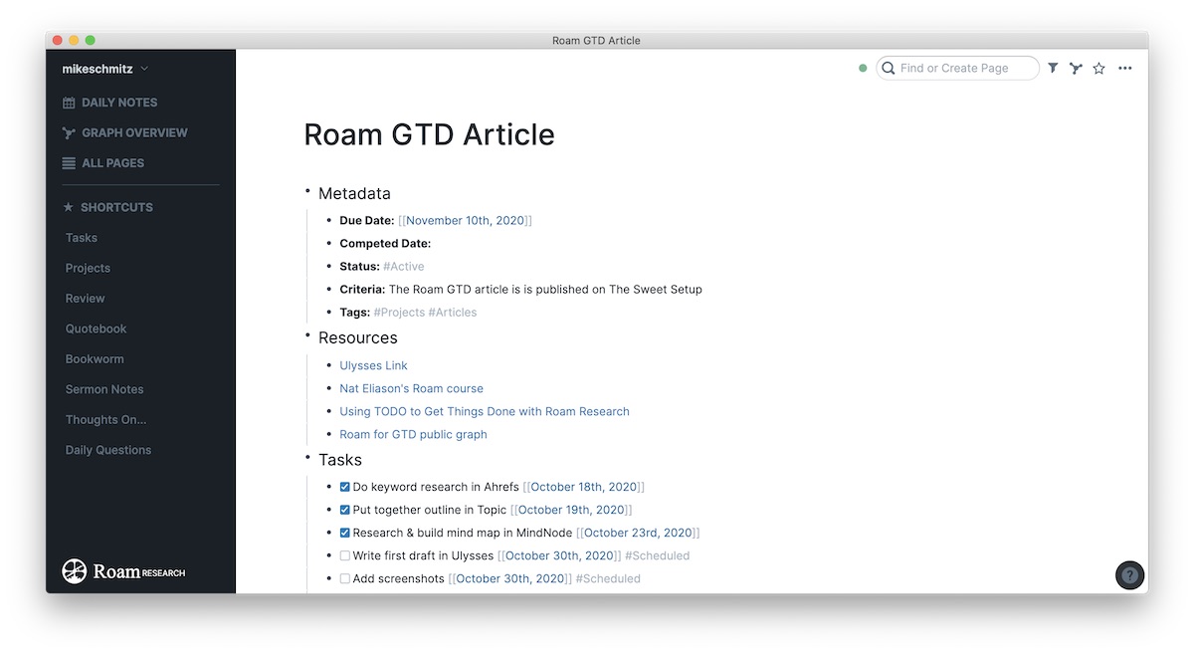Open All Pages in sidebar
This screenshot has width=1194, height=654.
pyautogui.click(x=112, y=163)
